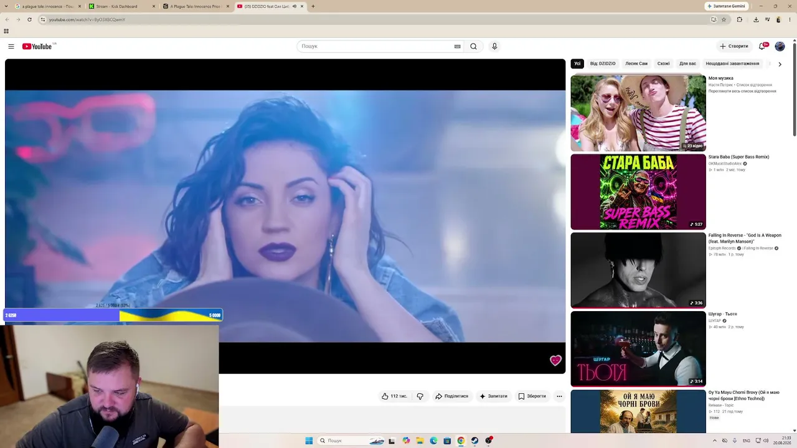Select the 'Схожі' filter chip

coord(664,63)
